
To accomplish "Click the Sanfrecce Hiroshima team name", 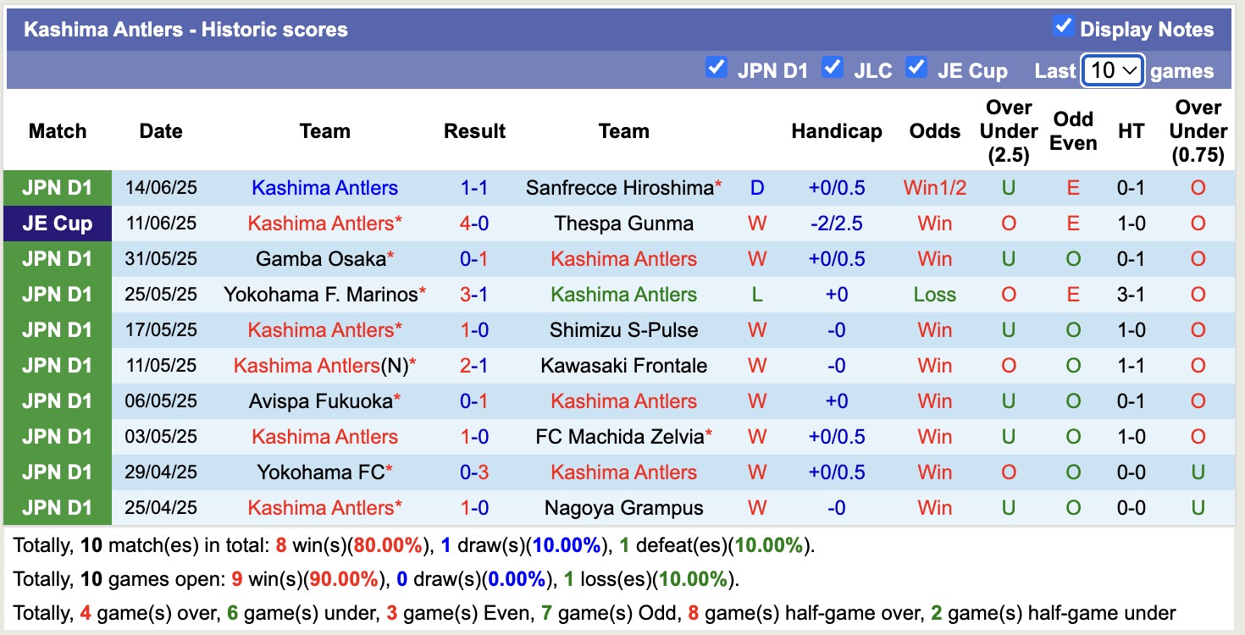I will pos(618,188).
